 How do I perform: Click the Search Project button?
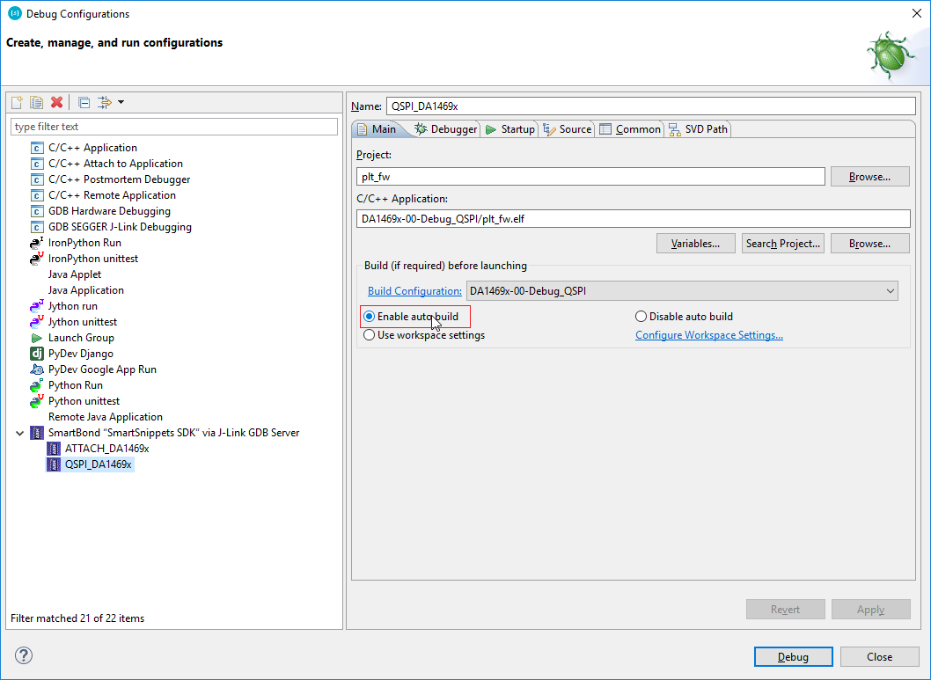tap(782, 244)
